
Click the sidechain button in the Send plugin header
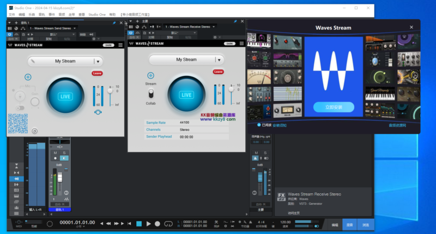83,34
